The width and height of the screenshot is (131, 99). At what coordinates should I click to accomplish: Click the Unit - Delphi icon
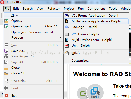pyautogui.click(x=67, y=46)
